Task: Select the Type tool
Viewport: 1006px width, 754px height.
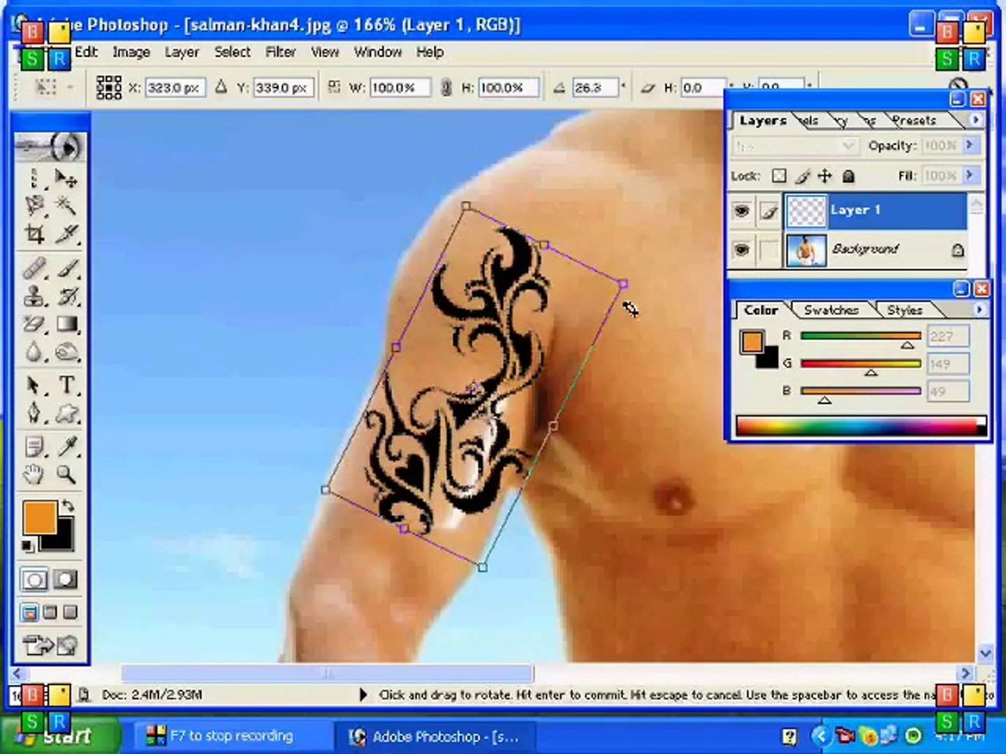Action: pyautogui.click(x=67, y=385)
